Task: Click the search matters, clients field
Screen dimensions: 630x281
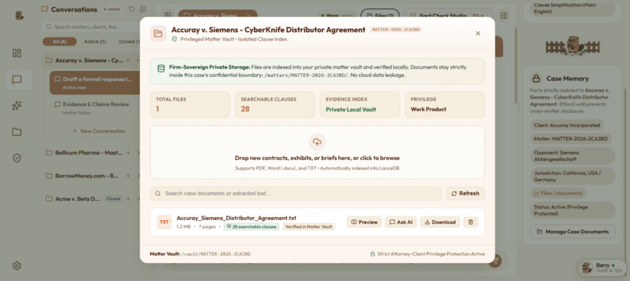Action: (91, 27)
